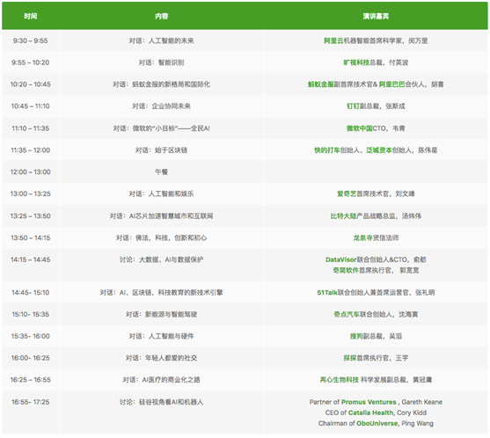Image resolution: width=490 pixels, height=438 pixels.
Task: Click the 蚂蚁金服 link in the speaker column
Action: click(320, 84)
